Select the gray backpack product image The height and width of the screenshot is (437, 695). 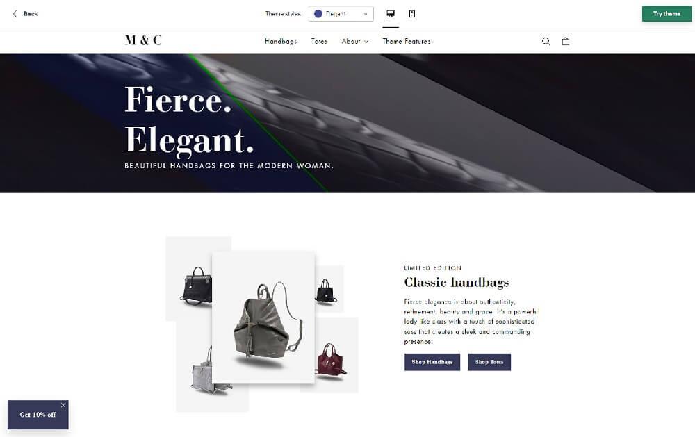263,318
